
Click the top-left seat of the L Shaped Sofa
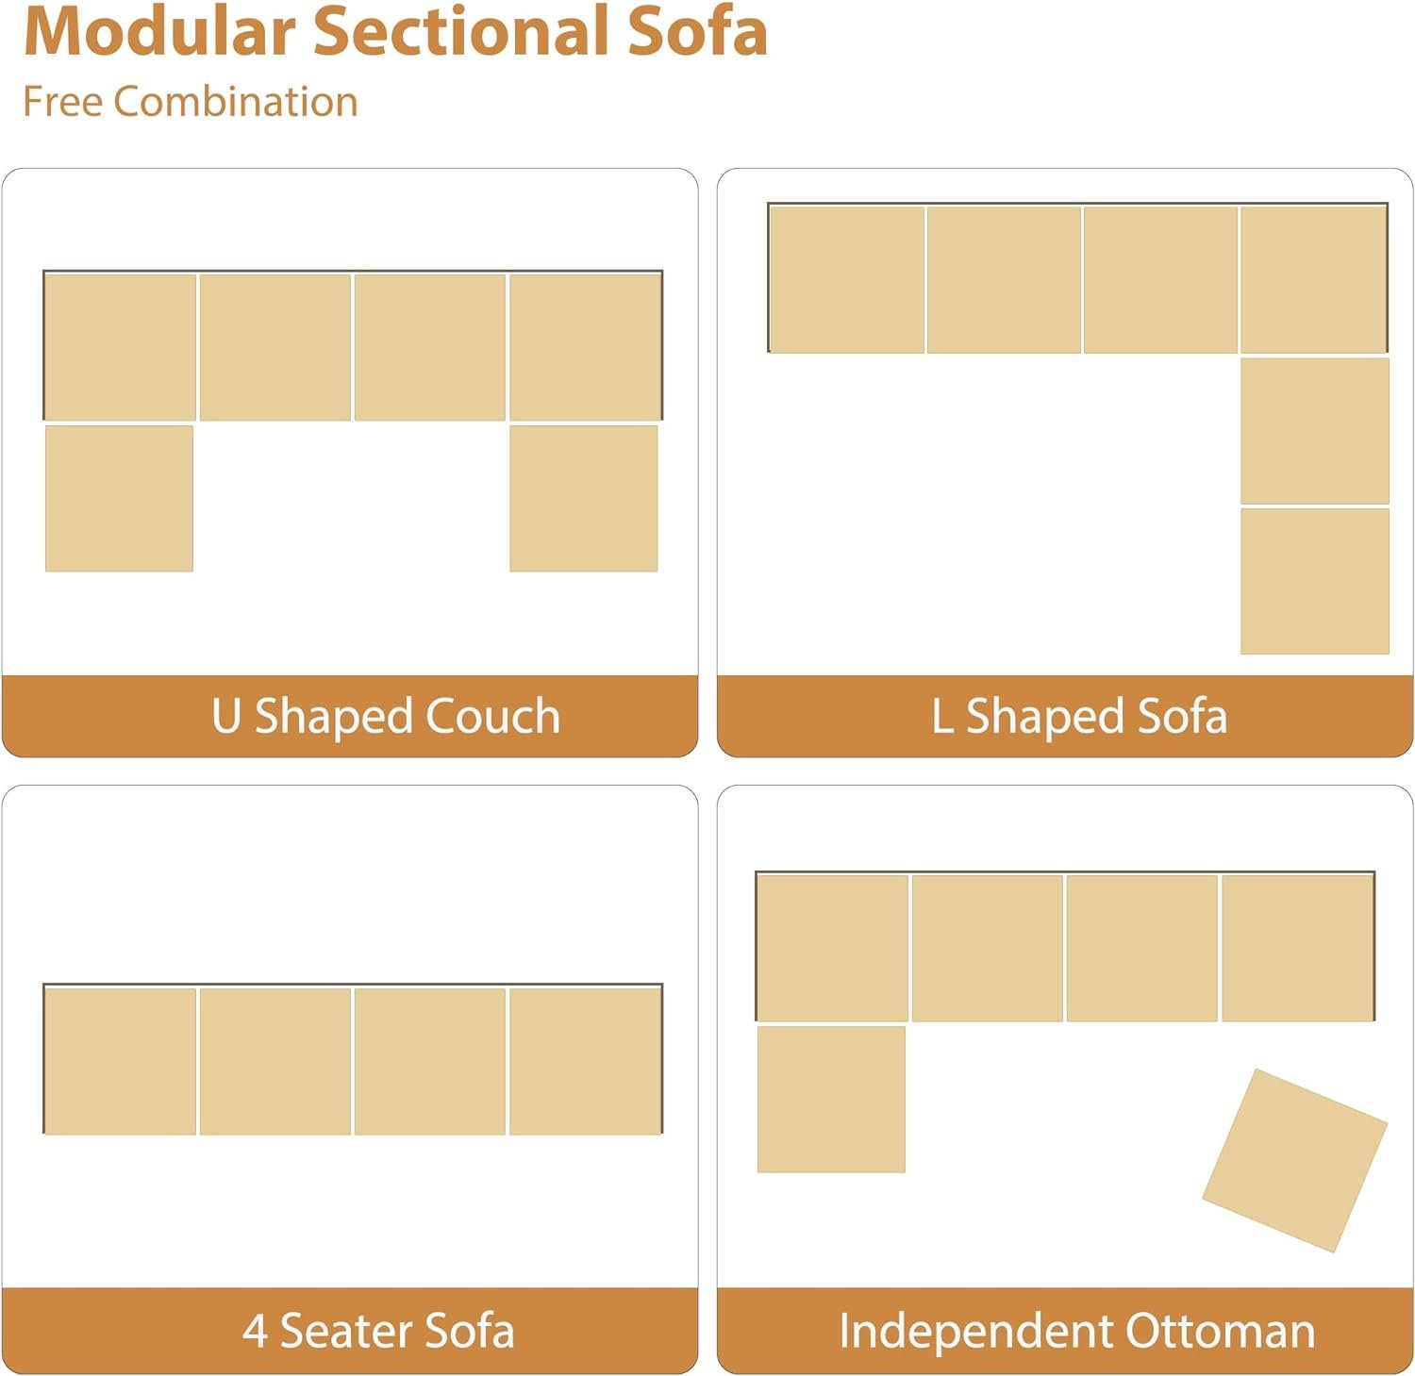pos(847,280)
